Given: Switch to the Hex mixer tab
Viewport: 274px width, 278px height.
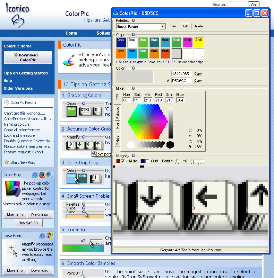Looking at the screenshot, I should [x=117, y=97].
